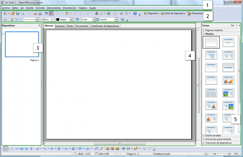
Task: Switch to the Clasificador de diapositivas tab
Action: coord(105,26)
